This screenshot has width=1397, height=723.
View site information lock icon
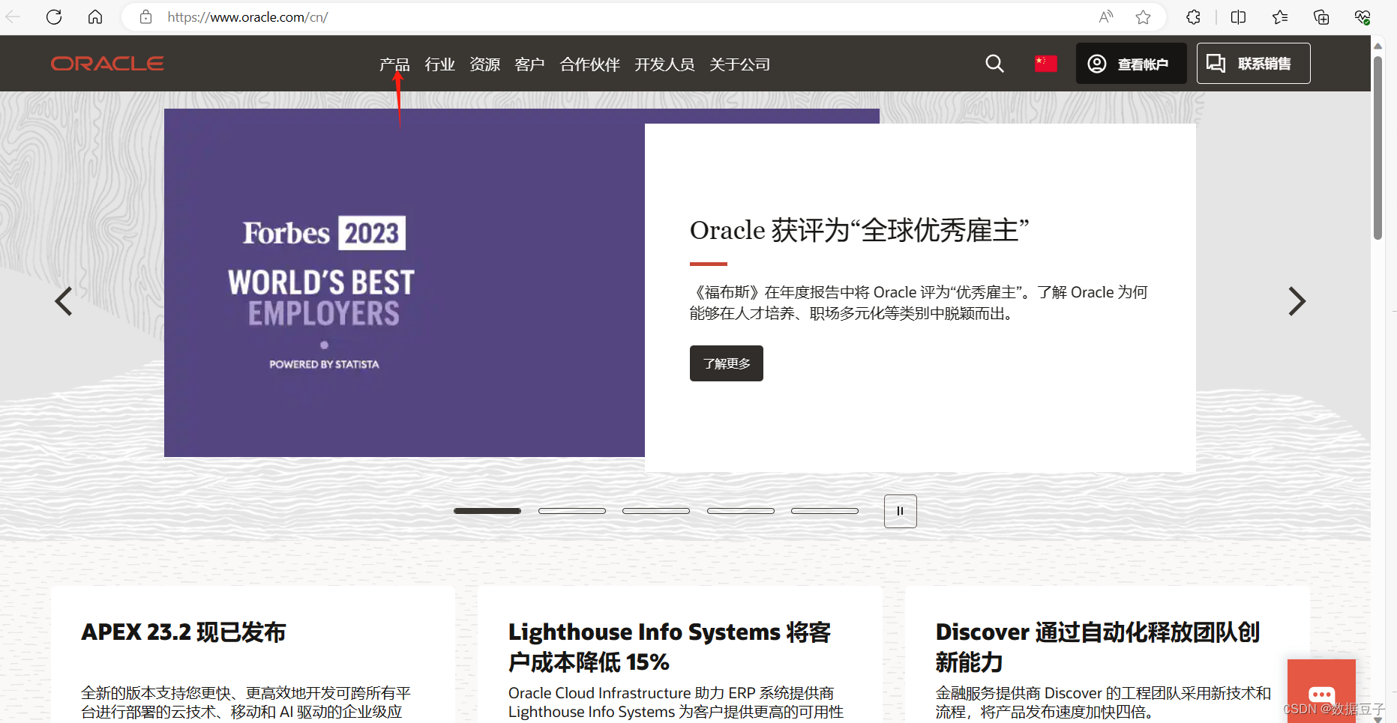click(x=146, y=16)
